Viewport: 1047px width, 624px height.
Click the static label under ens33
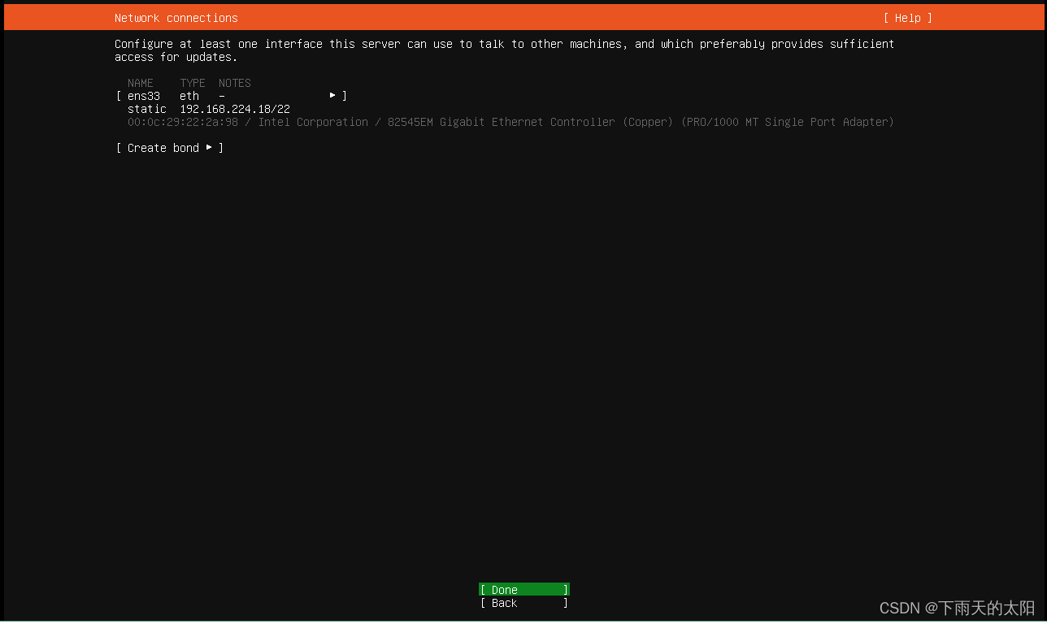[146, 108]
